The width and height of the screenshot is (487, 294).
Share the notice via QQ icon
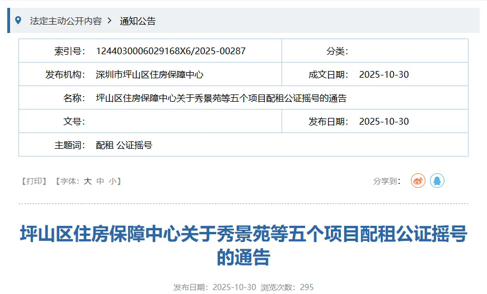[x=437, y=181]
